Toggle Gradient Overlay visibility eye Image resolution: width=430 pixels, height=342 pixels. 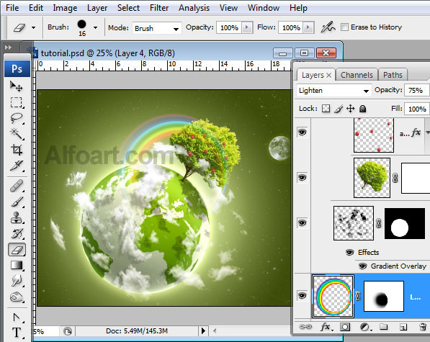point(362,266)
